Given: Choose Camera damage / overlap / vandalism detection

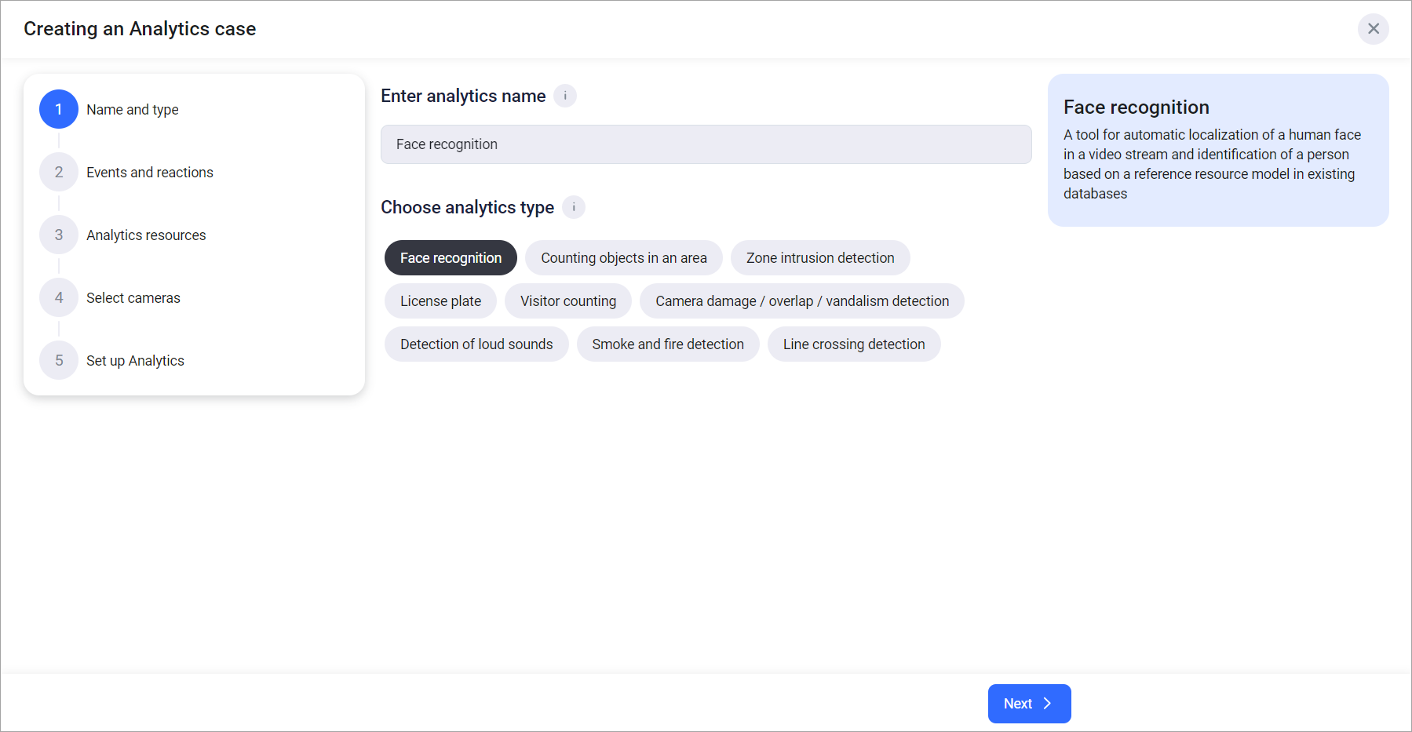Looking at the screenshot, I should [x=801, y=301].
